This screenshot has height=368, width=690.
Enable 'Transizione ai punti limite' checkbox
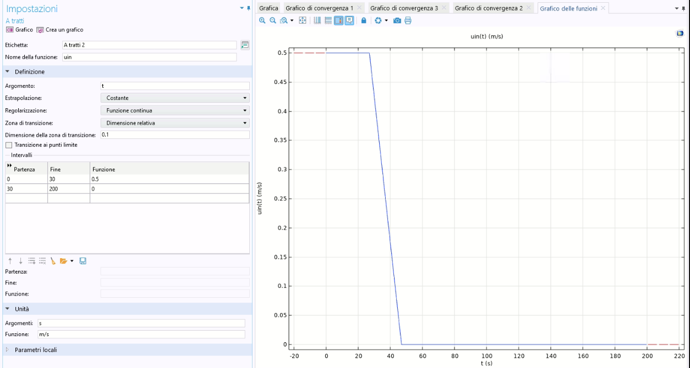(x=8, y=145)
